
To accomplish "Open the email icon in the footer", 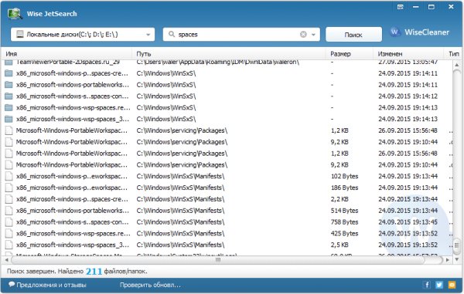I will (x=452, y=285).
